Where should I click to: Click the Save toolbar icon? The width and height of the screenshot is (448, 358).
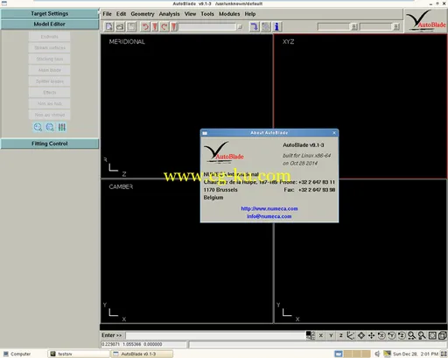(131, 26)
